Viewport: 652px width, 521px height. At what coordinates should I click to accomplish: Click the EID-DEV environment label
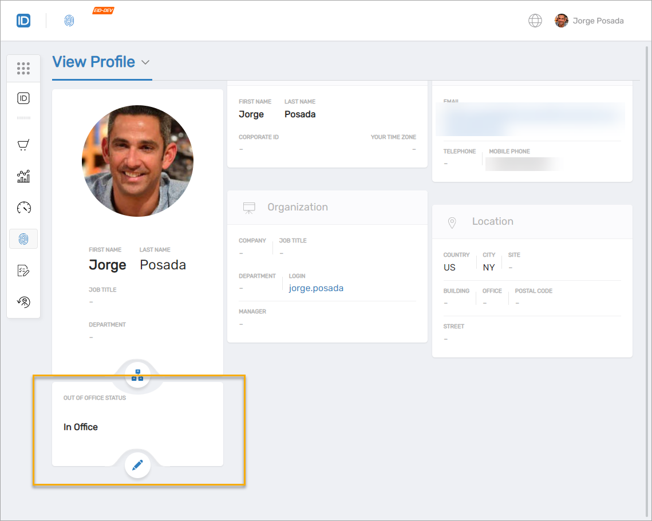tap(103, 10)
